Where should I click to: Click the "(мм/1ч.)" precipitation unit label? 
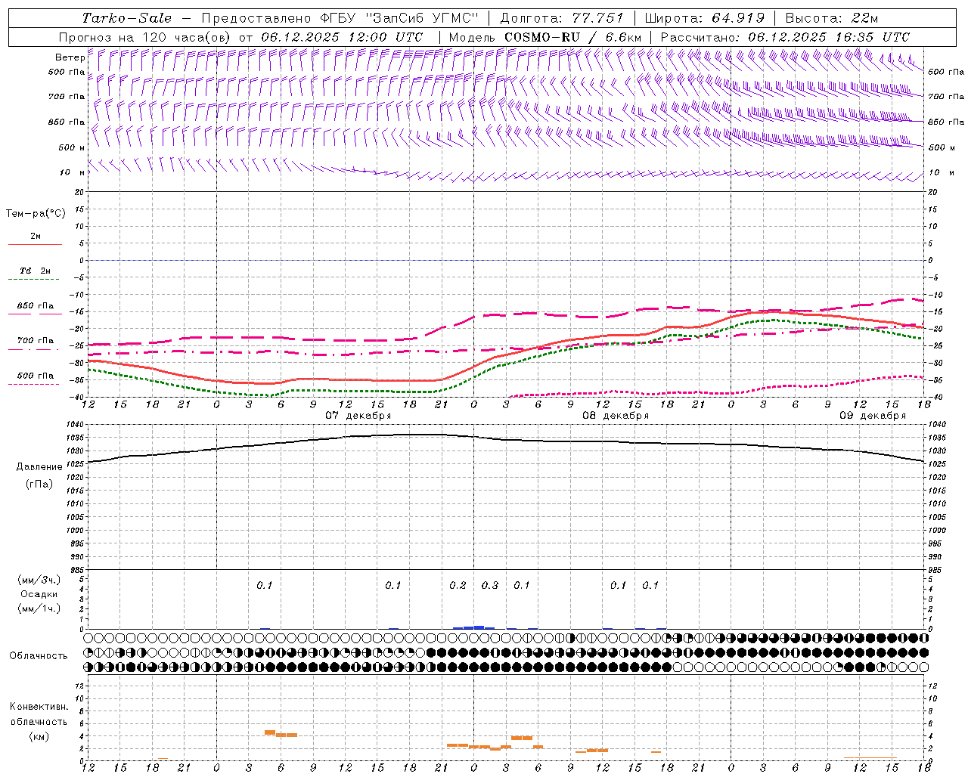pos(39,608)
